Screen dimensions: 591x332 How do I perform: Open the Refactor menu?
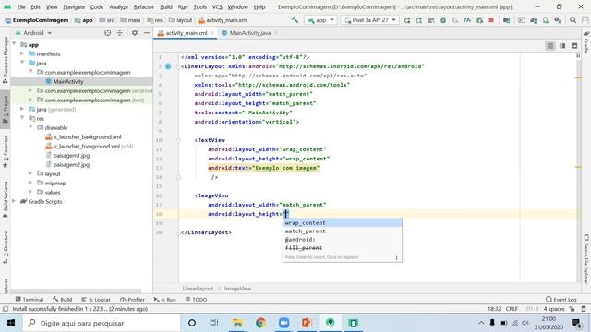click(x=144, y=6)
